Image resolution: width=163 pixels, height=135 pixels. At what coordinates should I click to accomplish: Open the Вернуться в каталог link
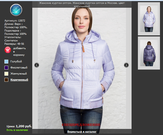click(82, 132)
